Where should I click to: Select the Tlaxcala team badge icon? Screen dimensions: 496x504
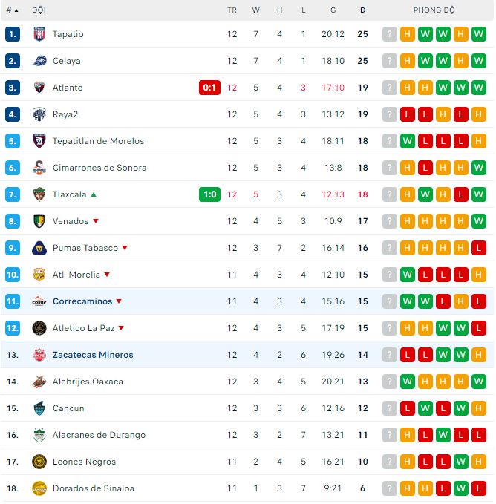[x=39, y=194]
